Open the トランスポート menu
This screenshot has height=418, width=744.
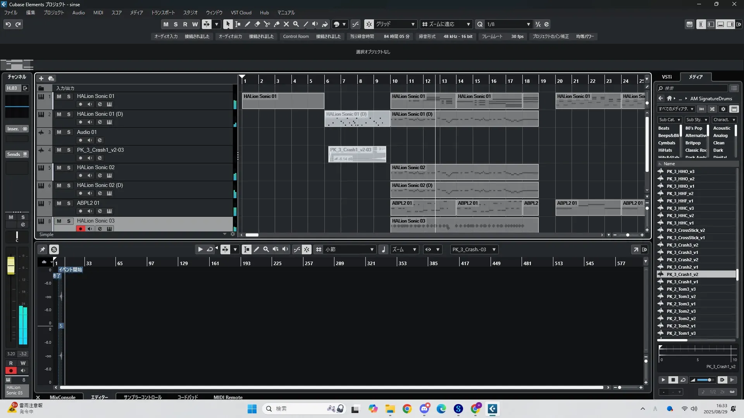pyautogui.click(x=163, y=12)
